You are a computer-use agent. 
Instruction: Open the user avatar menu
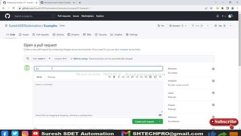point(231,16)
